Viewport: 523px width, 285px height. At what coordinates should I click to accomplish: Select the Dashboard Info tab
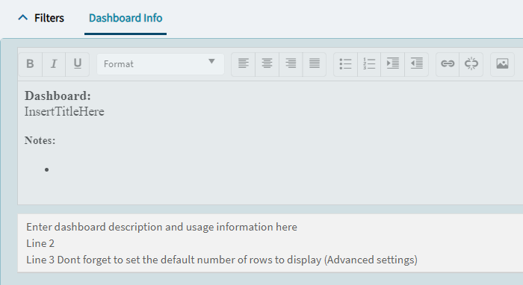click(126, 18)
